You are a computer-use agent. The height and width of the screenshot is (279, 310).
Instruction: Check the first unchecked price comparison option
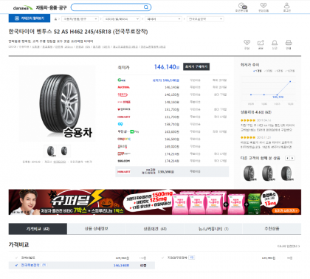pos(16,258)
